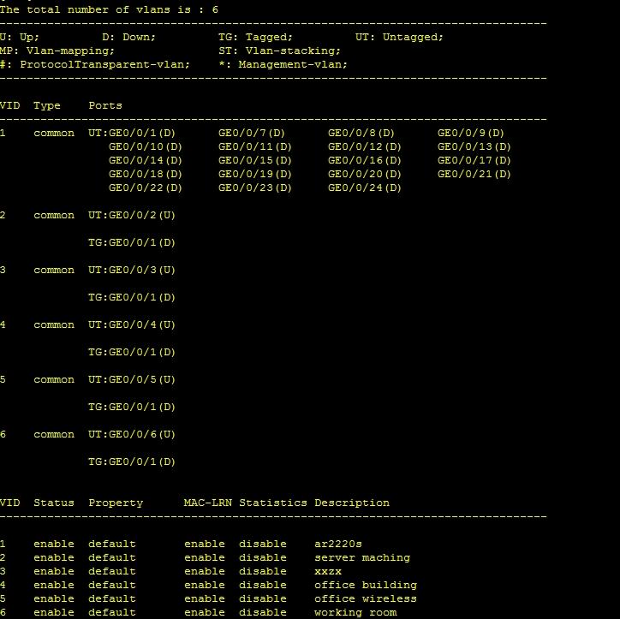The height and width of the screenshot is (619, 620).
Task: Click port GE0/0/21(D)
Action: 474,175
